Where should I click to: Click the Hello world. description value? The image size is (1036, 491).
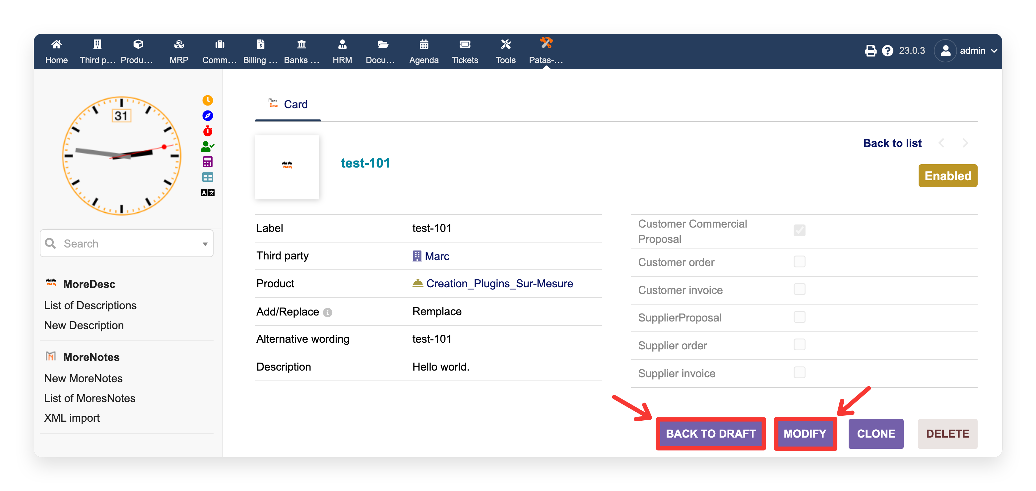[x=441, y=367]
